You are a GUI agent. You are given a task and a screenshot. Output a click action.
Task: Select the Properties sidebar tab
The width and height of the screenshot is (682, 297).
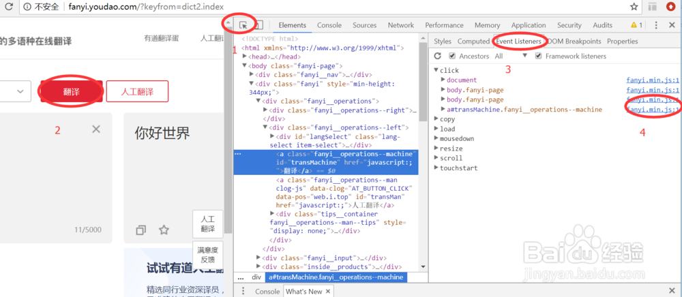pos(623,42)
